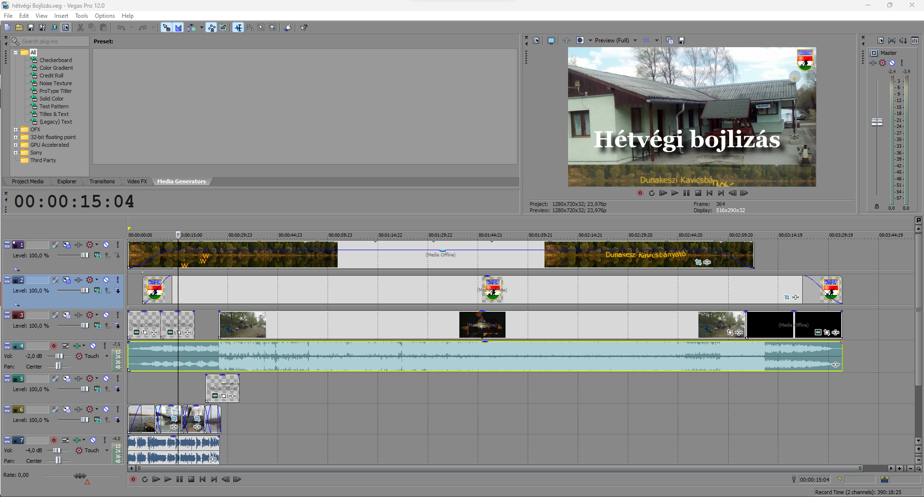
Task: Click the What's This help icon
Action: (304, 27)
